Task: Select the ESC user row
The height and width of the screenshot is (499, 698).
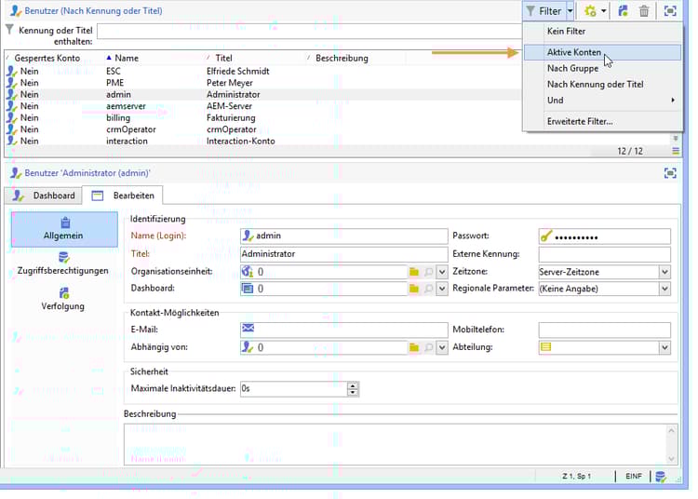Action: click(x=262, y=72)
